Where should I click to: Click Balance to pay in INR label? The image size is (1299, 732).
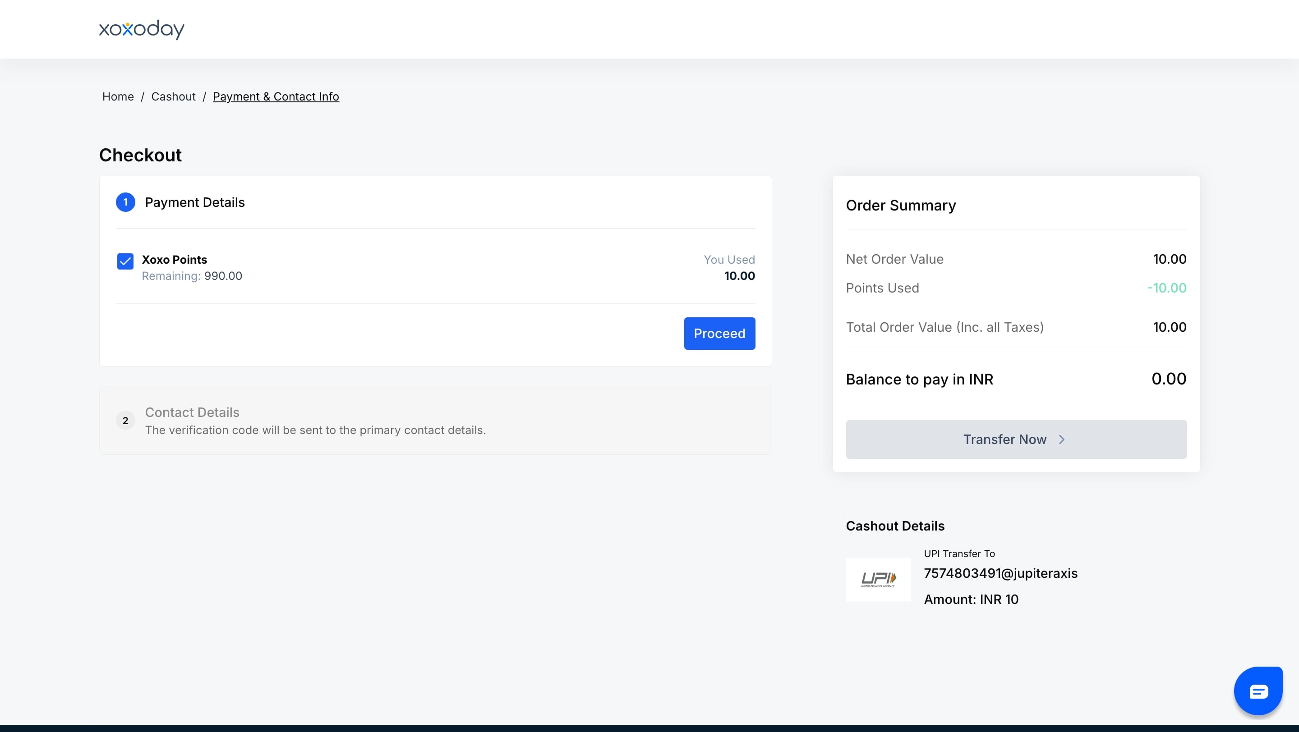(919, 379)
